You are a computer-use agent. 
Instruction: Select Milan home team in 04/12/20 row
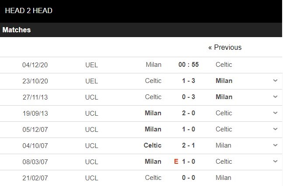[154, 65]
